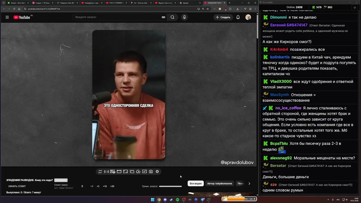Click username VladX3000 in the chat
Image resolution: width=361 pixels, height=203 pixels.
pyautogui.click(x=281, y=82)
